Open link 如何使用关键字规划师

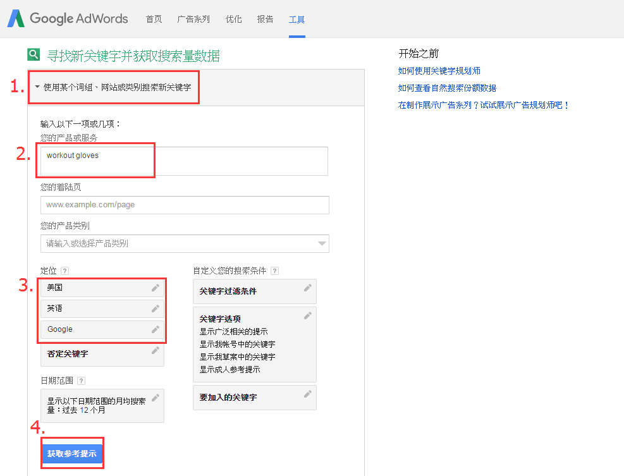439,71
